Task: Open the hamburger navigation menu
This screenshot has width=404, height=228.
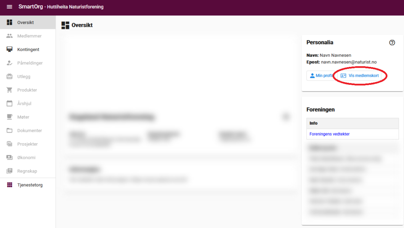Action: tap(10, 7)
